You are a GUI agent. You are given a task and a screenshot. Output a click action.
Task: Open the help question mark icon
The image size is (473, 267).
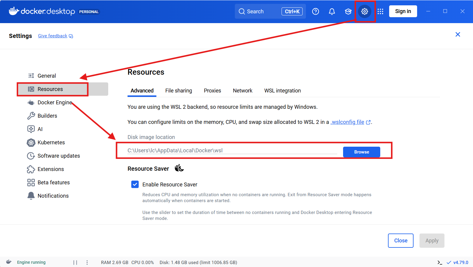click(315, 12)
